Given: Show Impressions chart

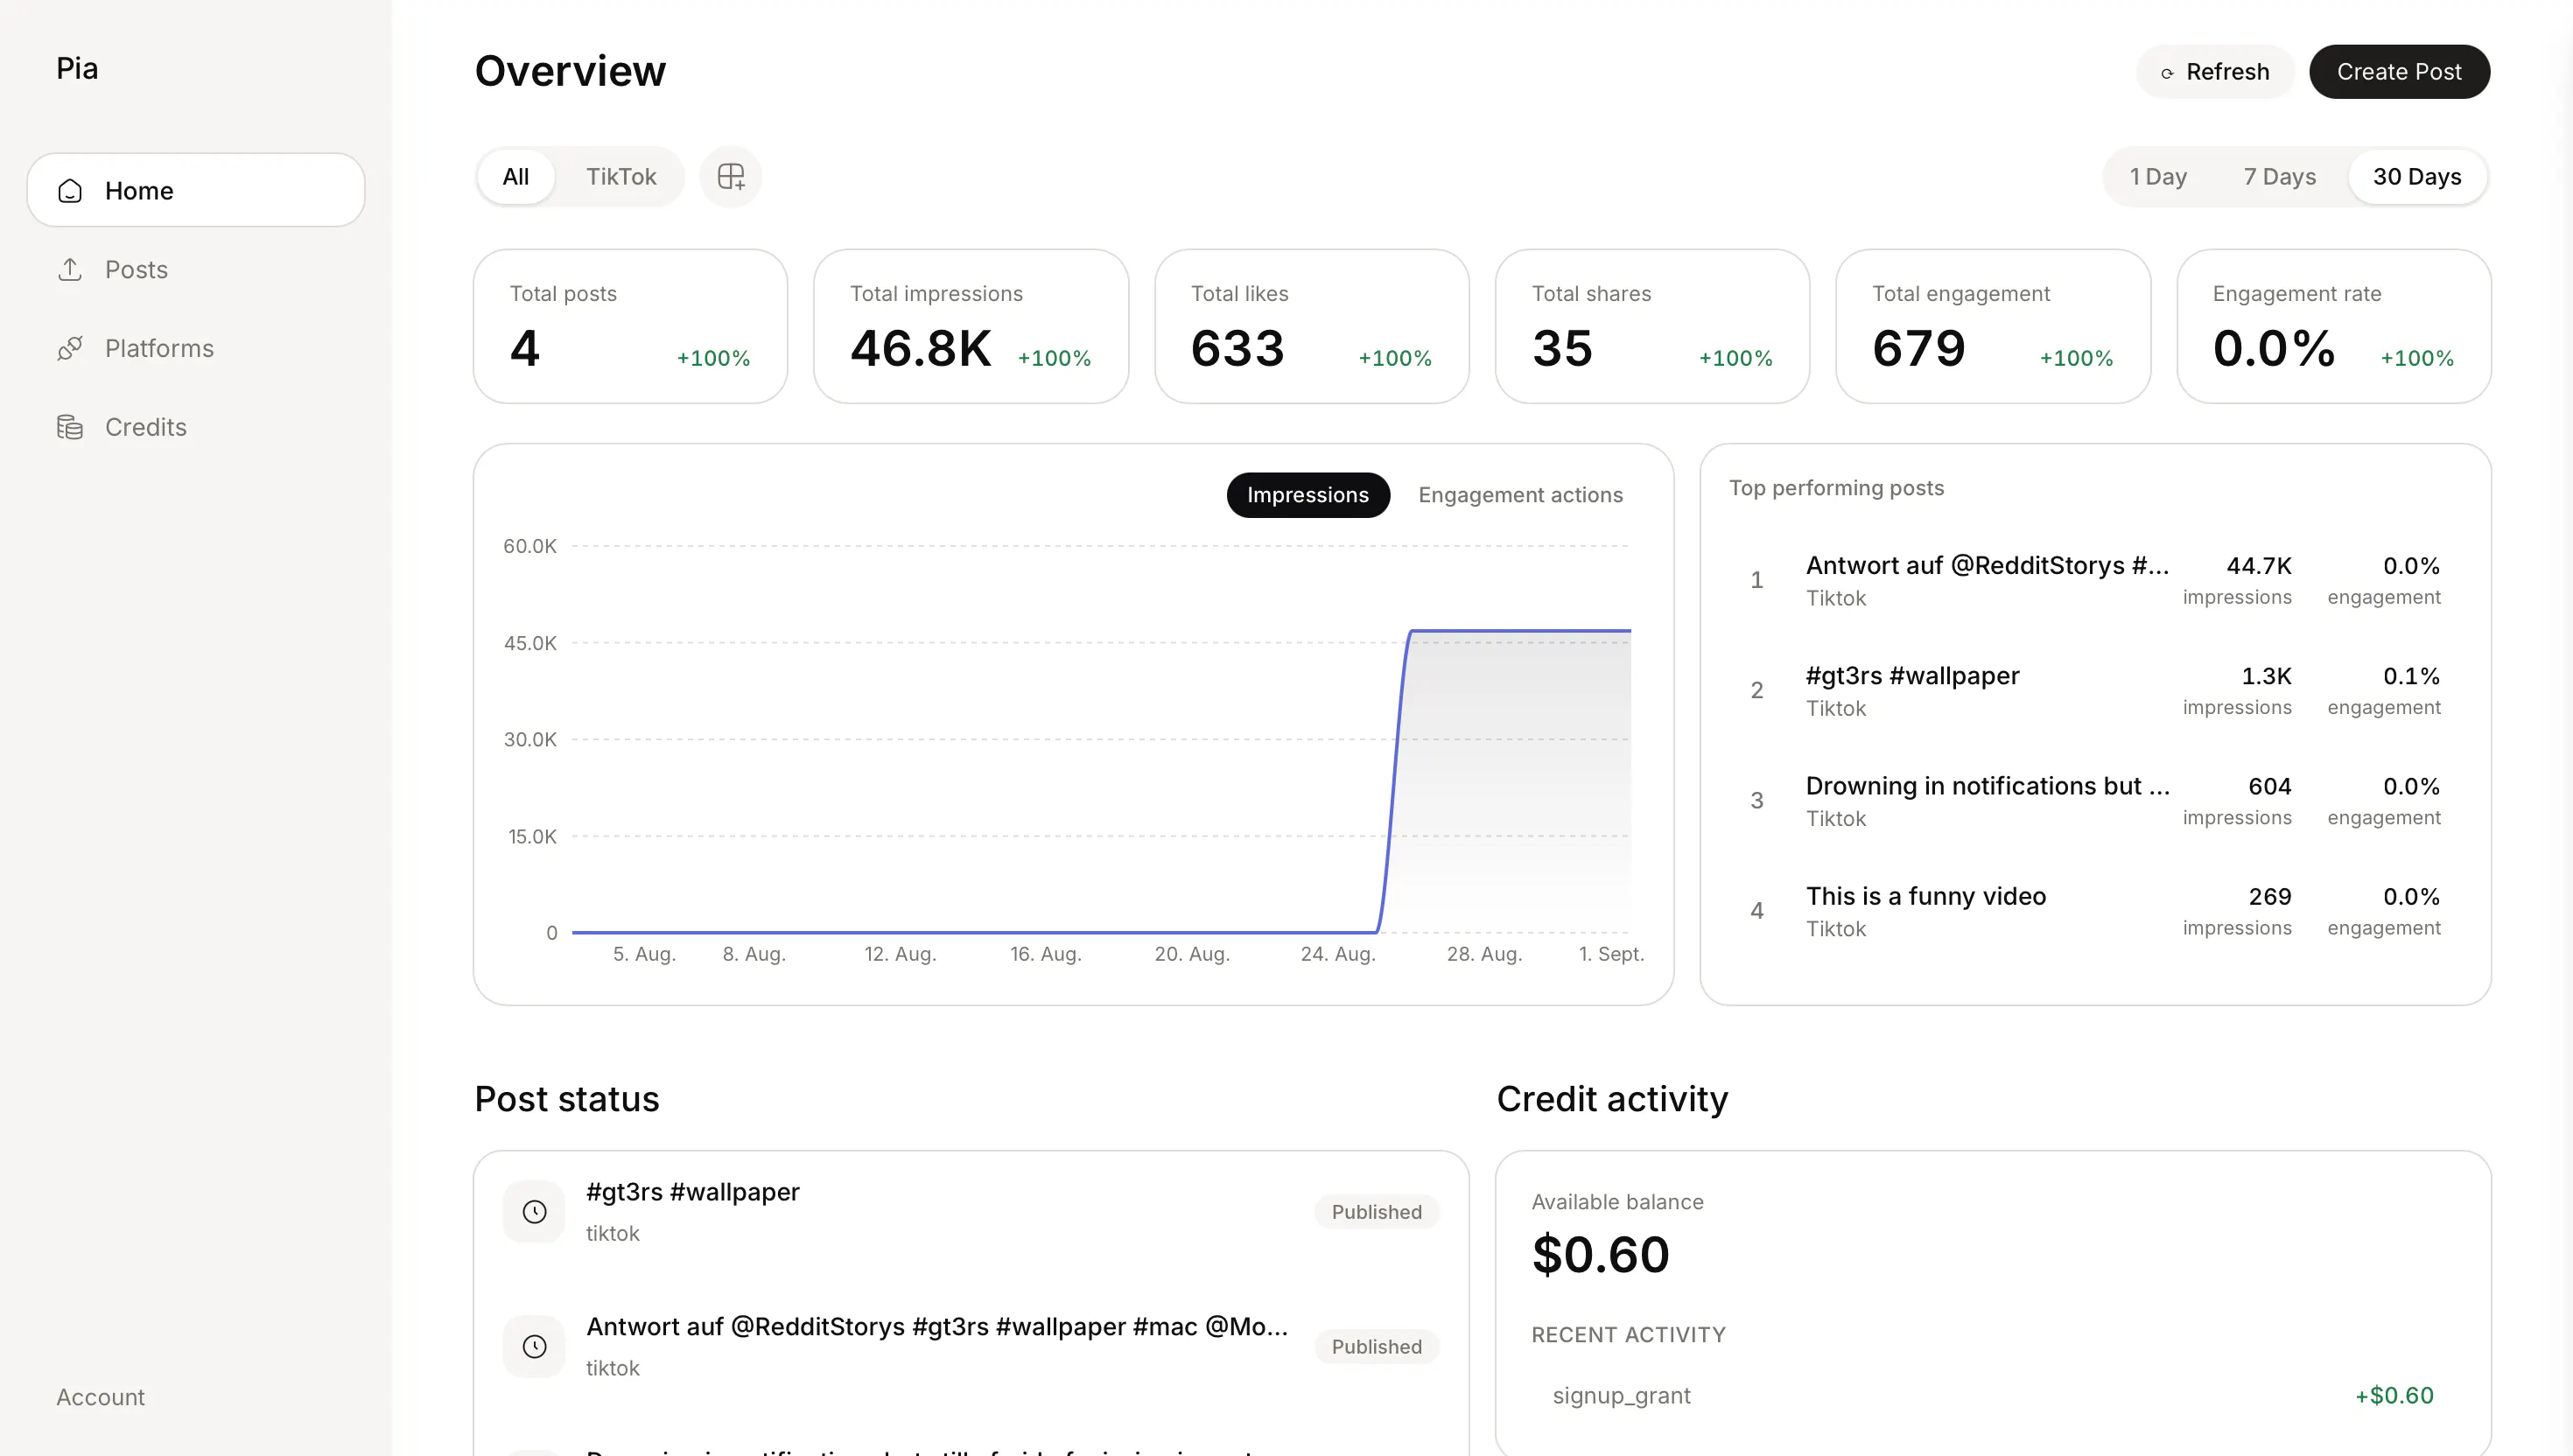Looking at the screenshot, I should click(x=1308, y=495).
